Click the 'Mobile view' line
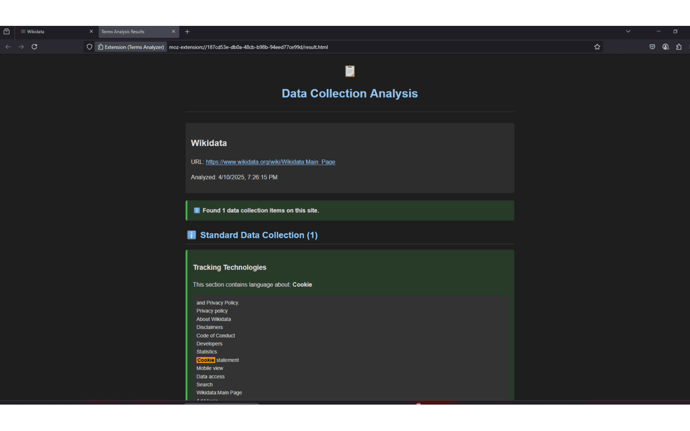Screen dimensions: 690x431 pos(210,369)
